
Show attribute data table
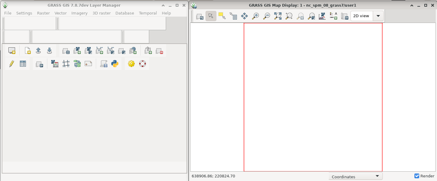(x=23, y=64)
